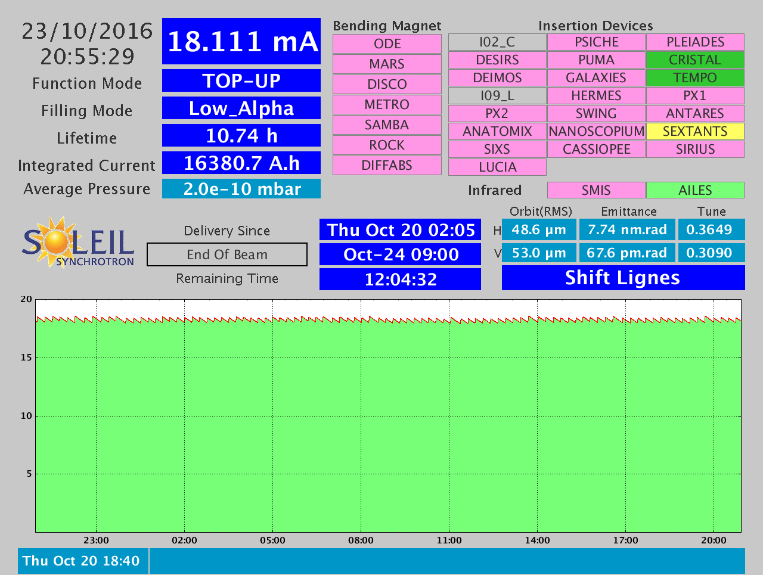Image resolution: width=763 pixels, height=575 pixels.
Task: Click the 23/10/2016 date display
Action: pyautogui.click(x=87, y=31)
